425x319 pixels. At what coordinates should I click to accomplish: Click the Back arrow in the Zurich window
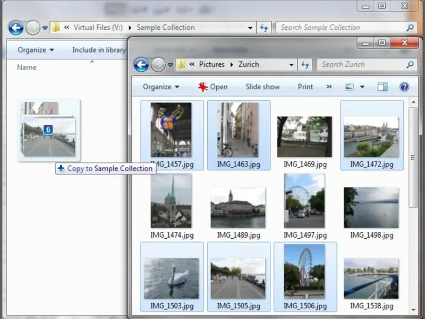(141, 65)
